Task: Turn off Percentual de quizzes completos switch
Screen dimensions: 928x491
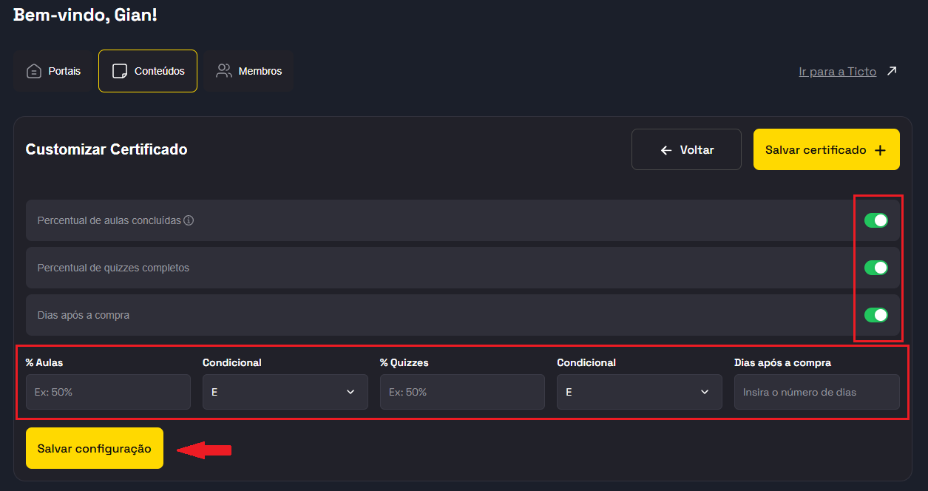Action: click(876, 268)
